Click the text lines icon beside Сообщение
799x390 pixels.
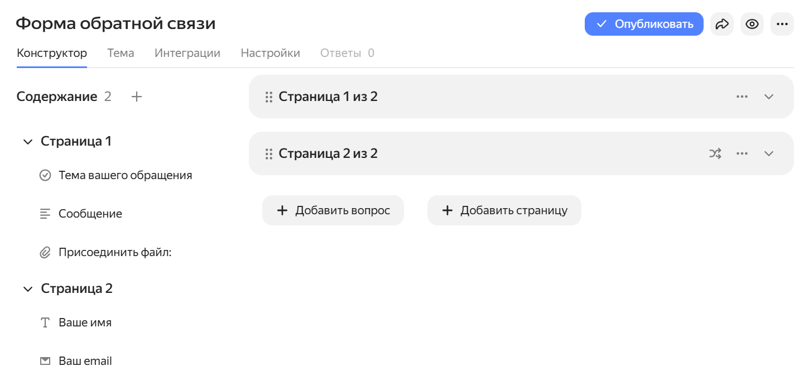pos(45,213)
